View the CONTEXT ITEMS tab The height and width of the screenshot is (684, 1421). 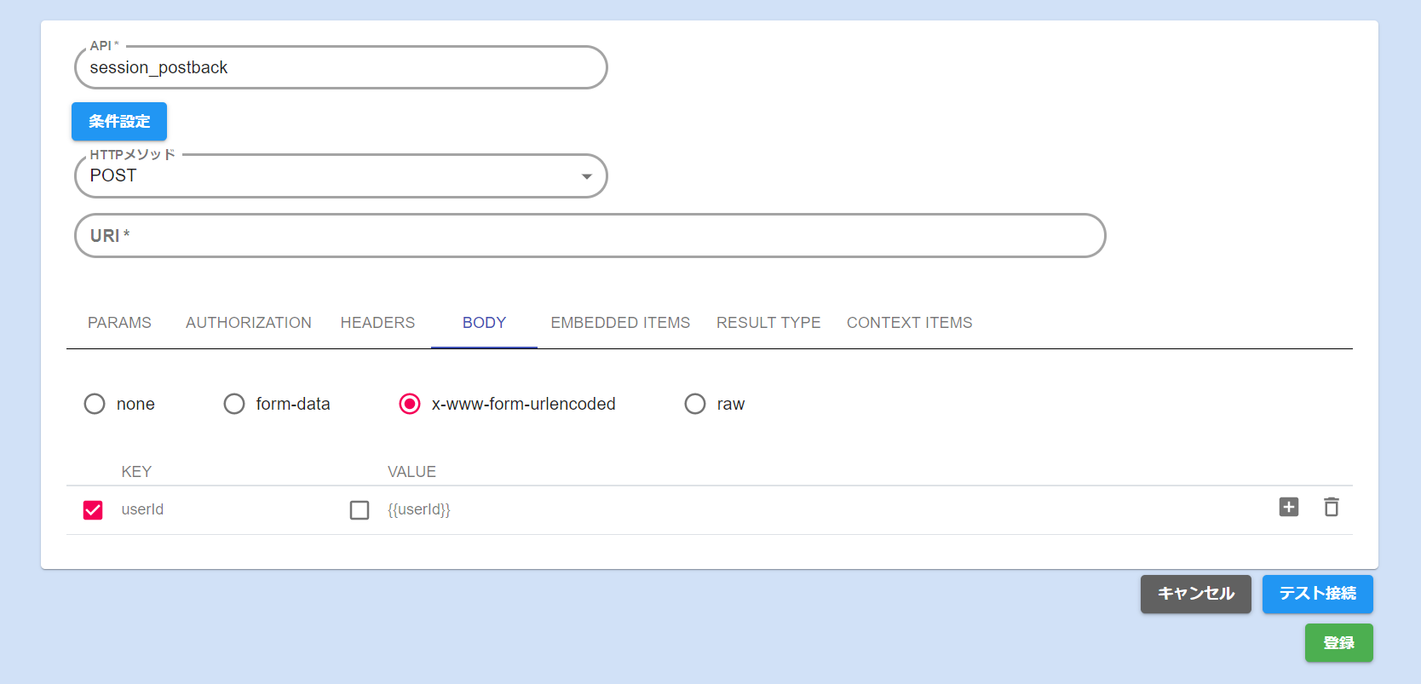pos(909,323)
